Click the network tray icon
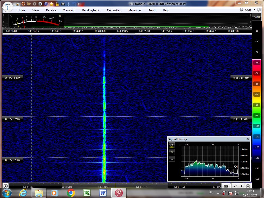264x198 pixels. (x=237, y=193)
